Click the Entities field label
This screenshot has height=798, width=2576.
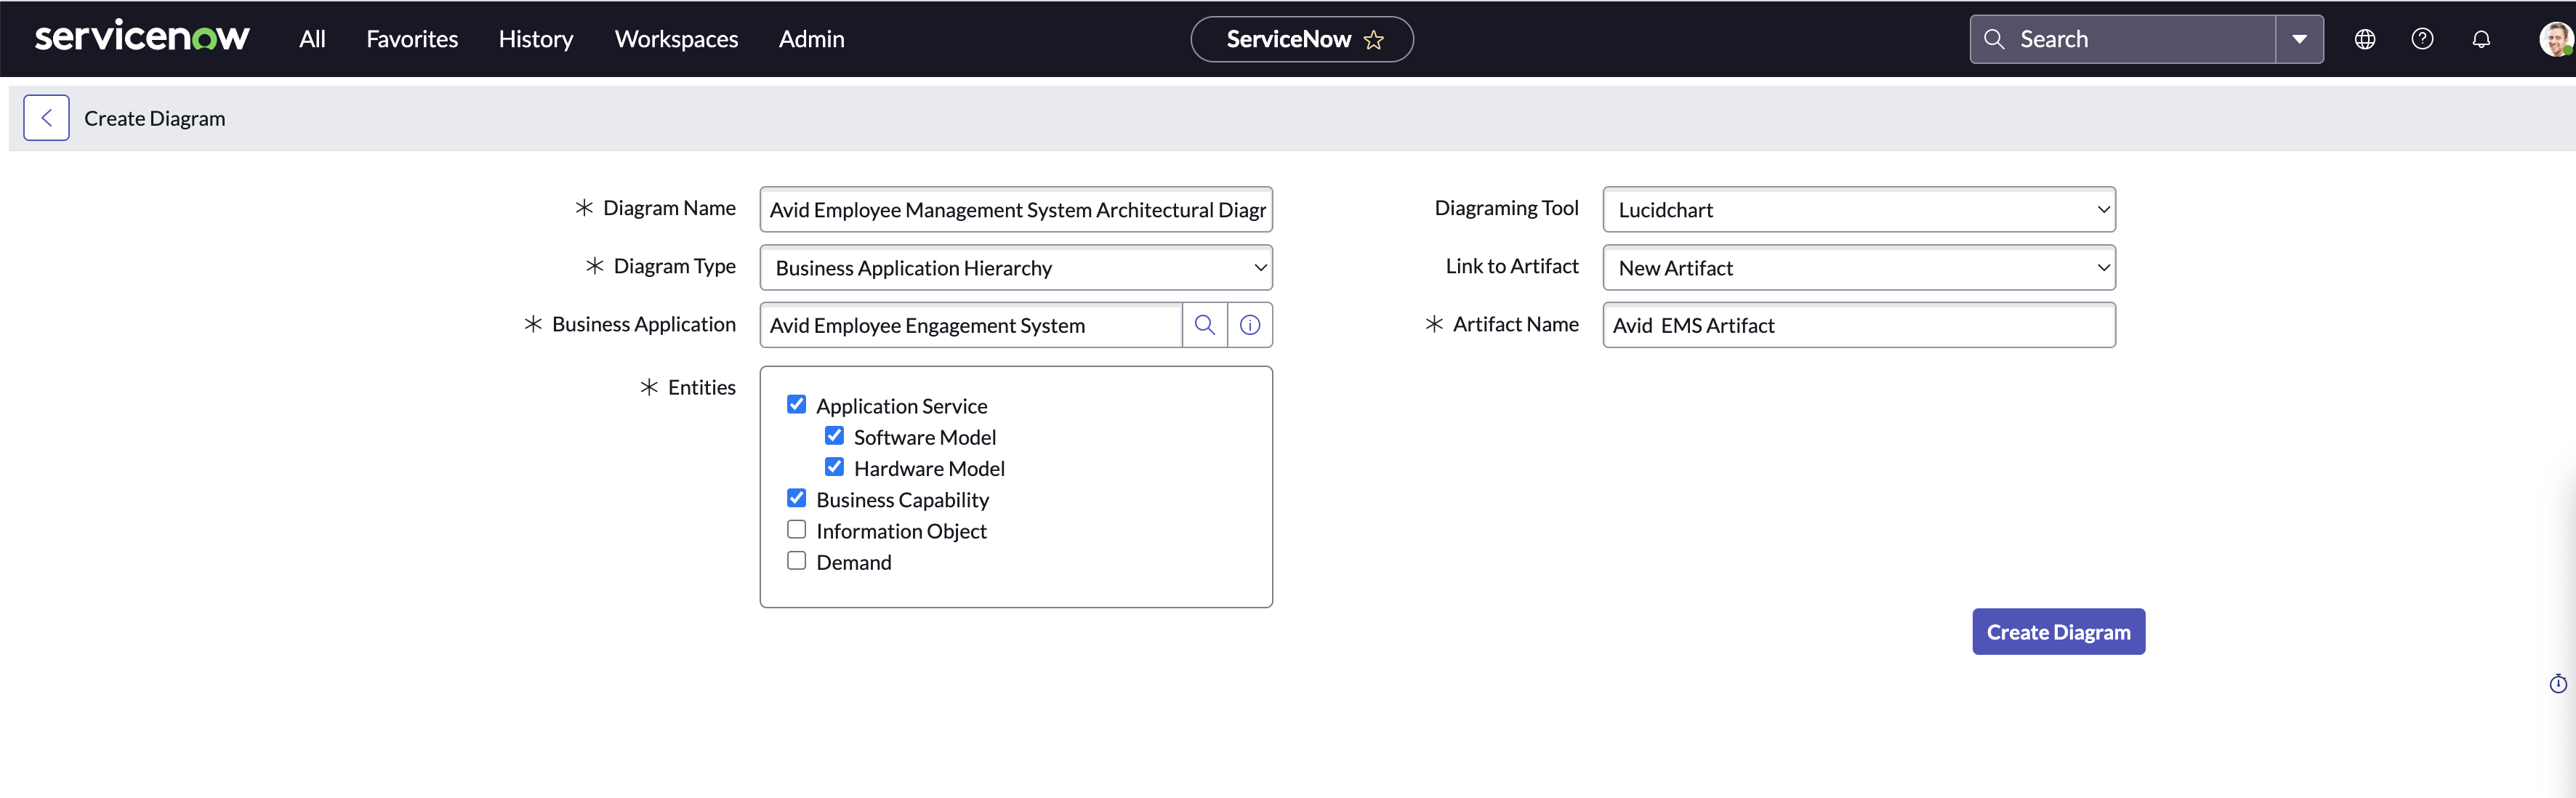click(701, 387)
